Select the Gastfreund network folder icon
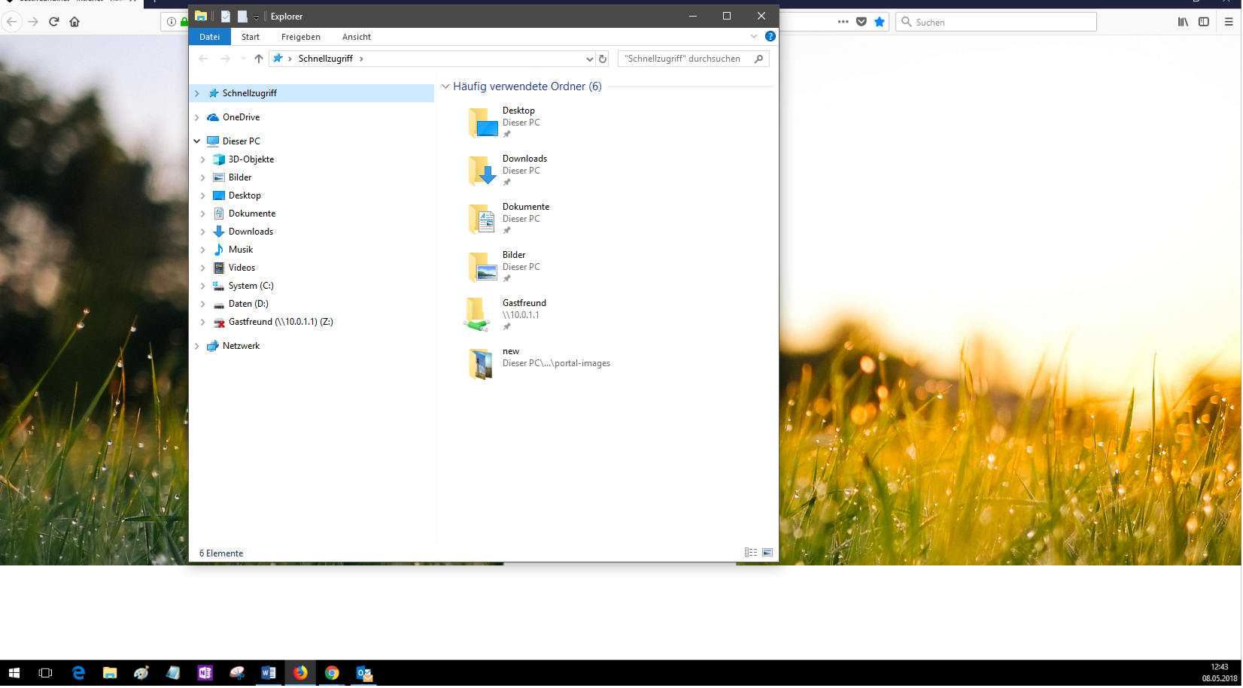The height and width of the screenshot is (688, 1243). click(x=477, y=314)
